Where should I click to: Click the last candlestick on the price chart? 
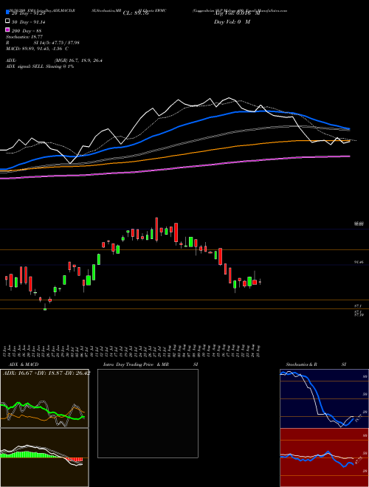tap(260, 282)
